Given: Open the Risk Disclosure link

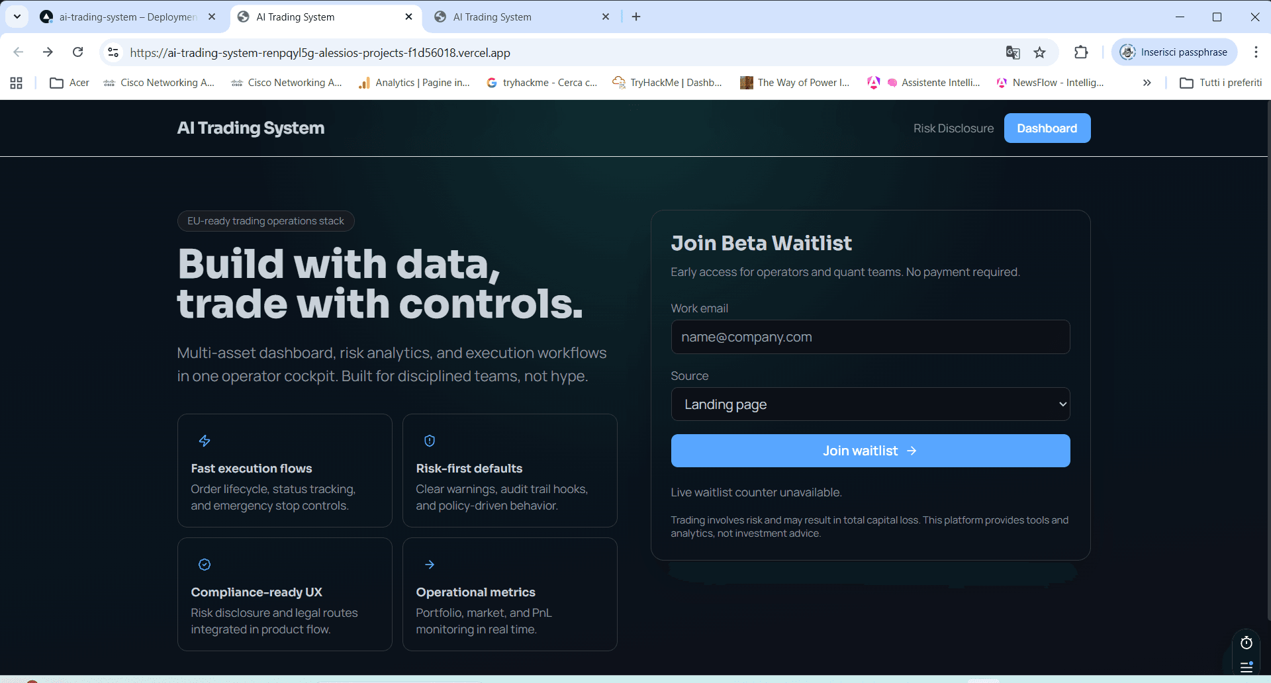Looking at the screenshot, I should [953, 128].
